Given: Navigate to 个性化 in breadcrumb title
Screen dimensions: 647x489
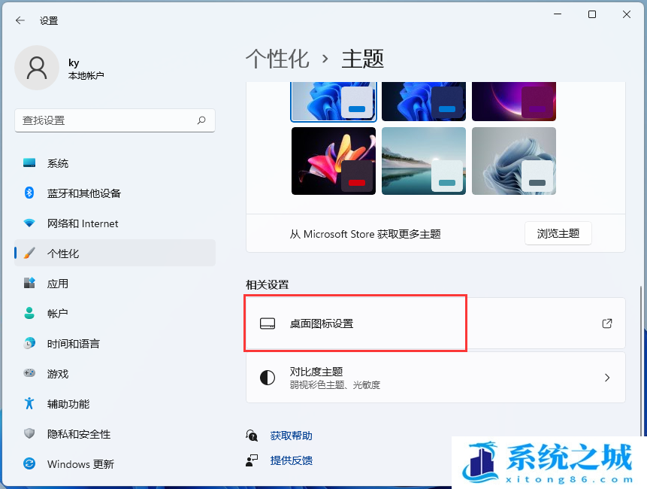Looking at the screenshot, I should [277, 59].
